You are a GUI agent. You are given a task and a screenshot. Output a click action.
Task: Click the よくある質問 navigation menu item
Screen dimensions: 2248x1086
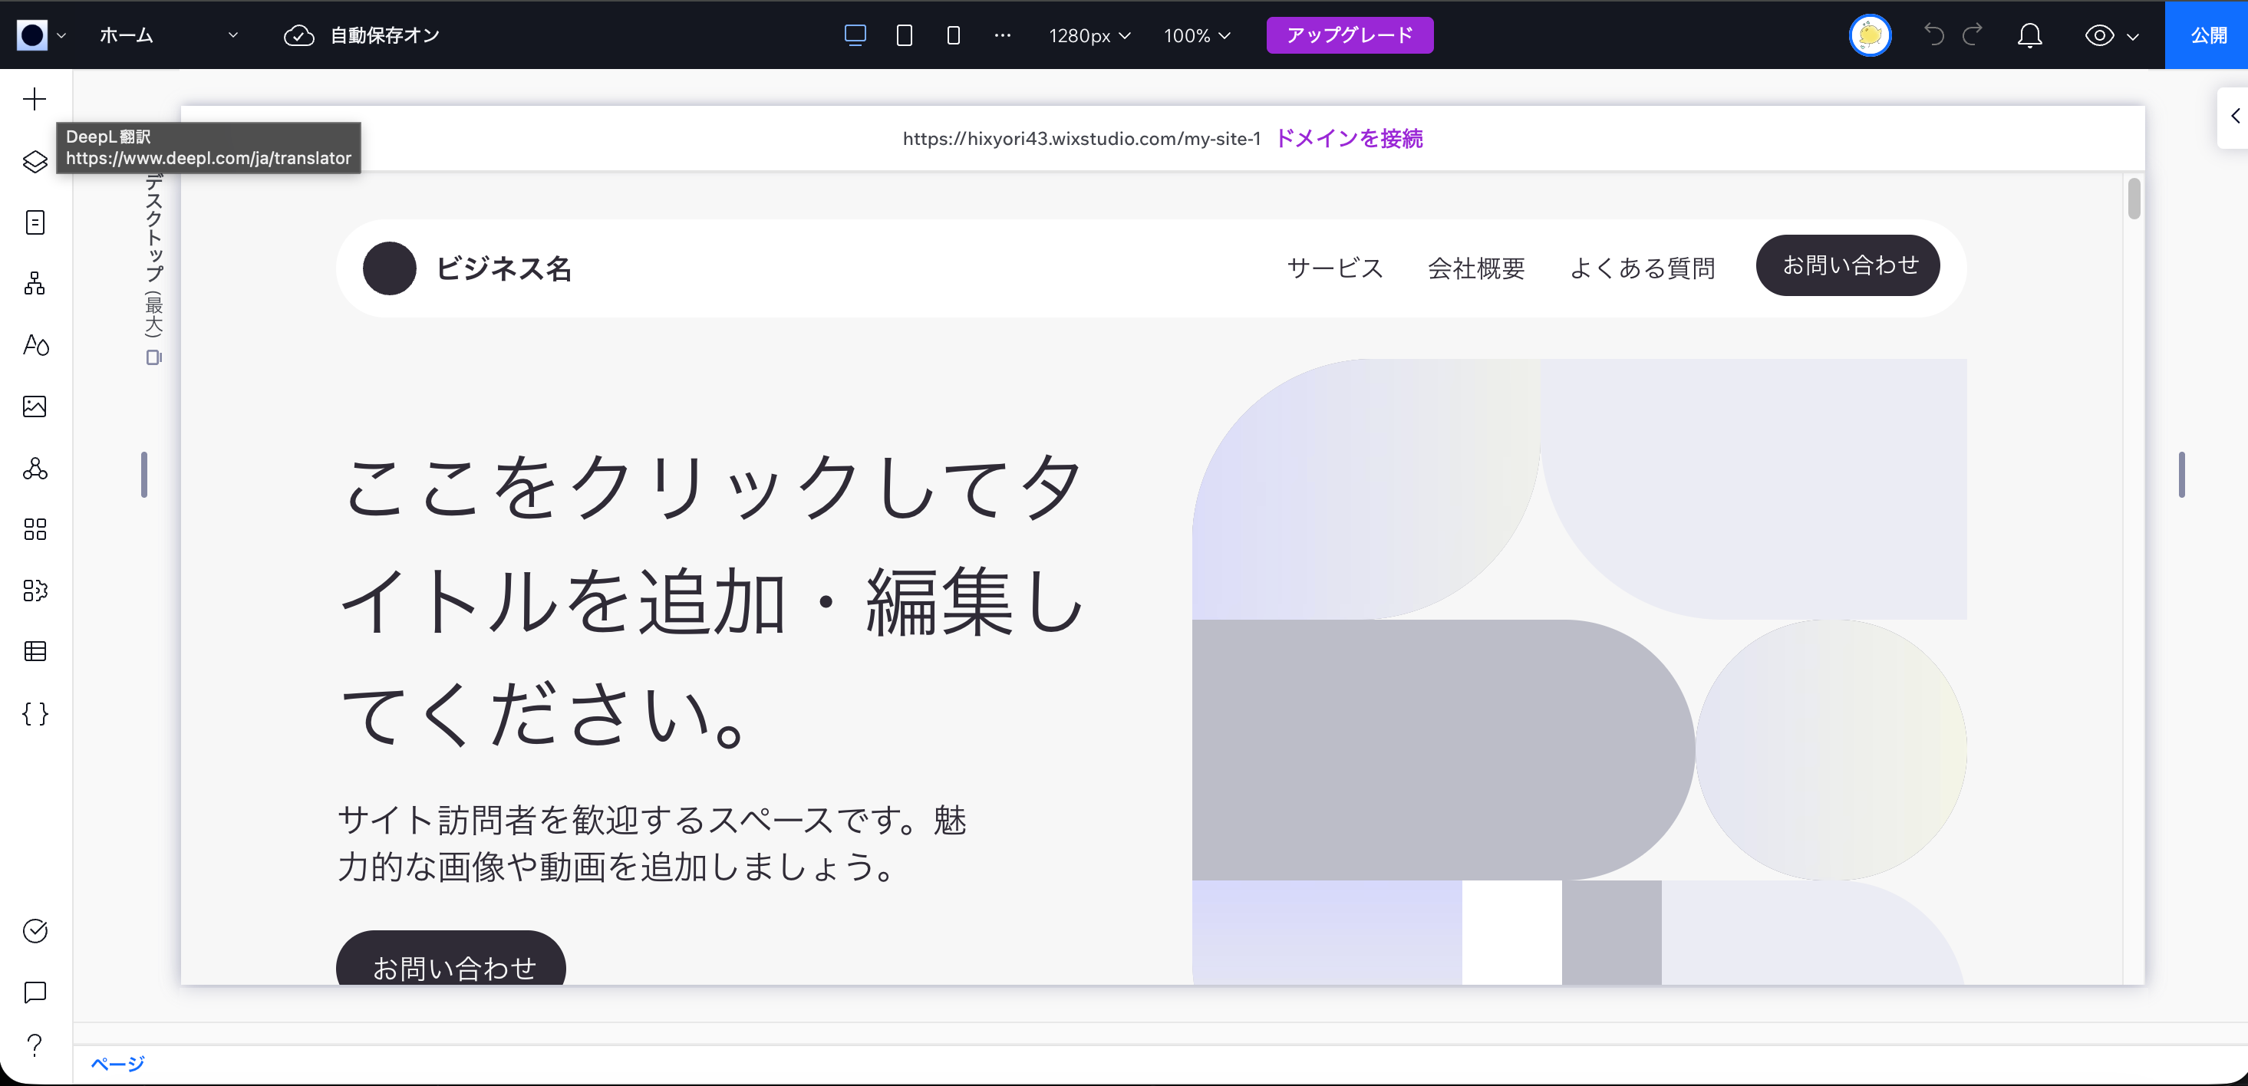point(1641,268)
